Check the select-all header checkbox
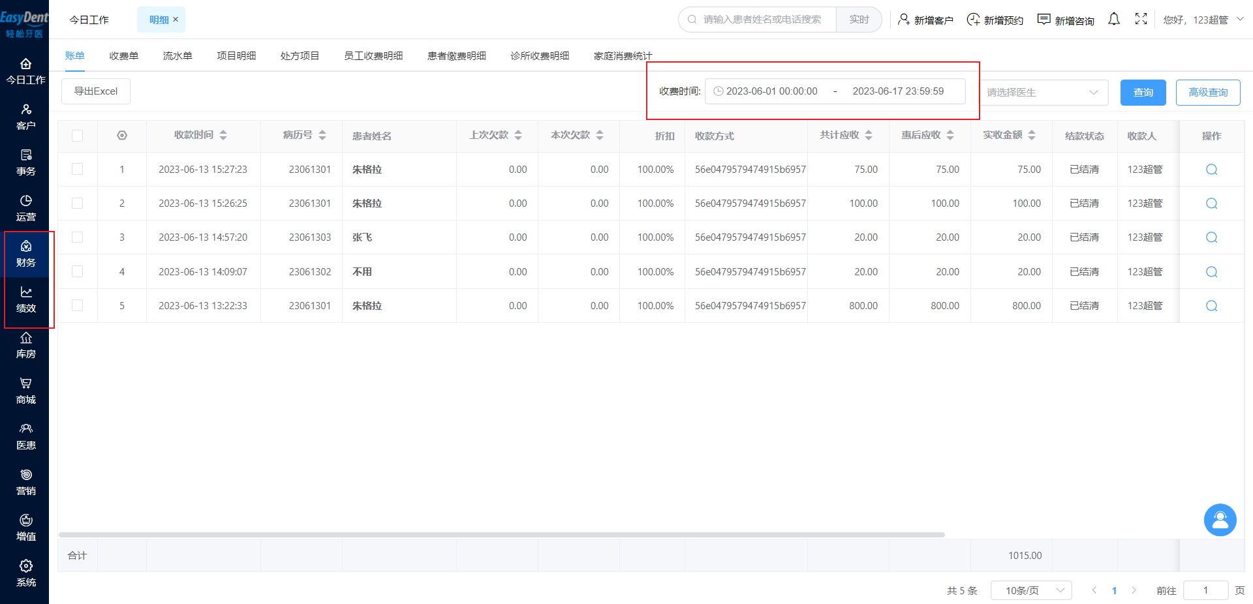 click(x=78, y=136)
